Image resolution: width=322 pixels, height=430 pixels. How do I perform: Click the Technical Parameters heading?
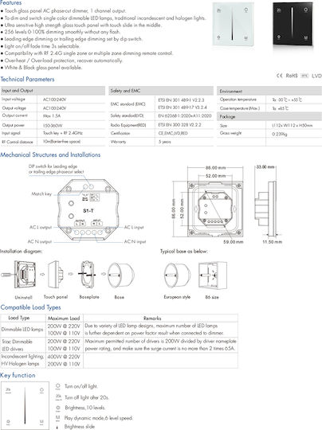pos(27,80)
